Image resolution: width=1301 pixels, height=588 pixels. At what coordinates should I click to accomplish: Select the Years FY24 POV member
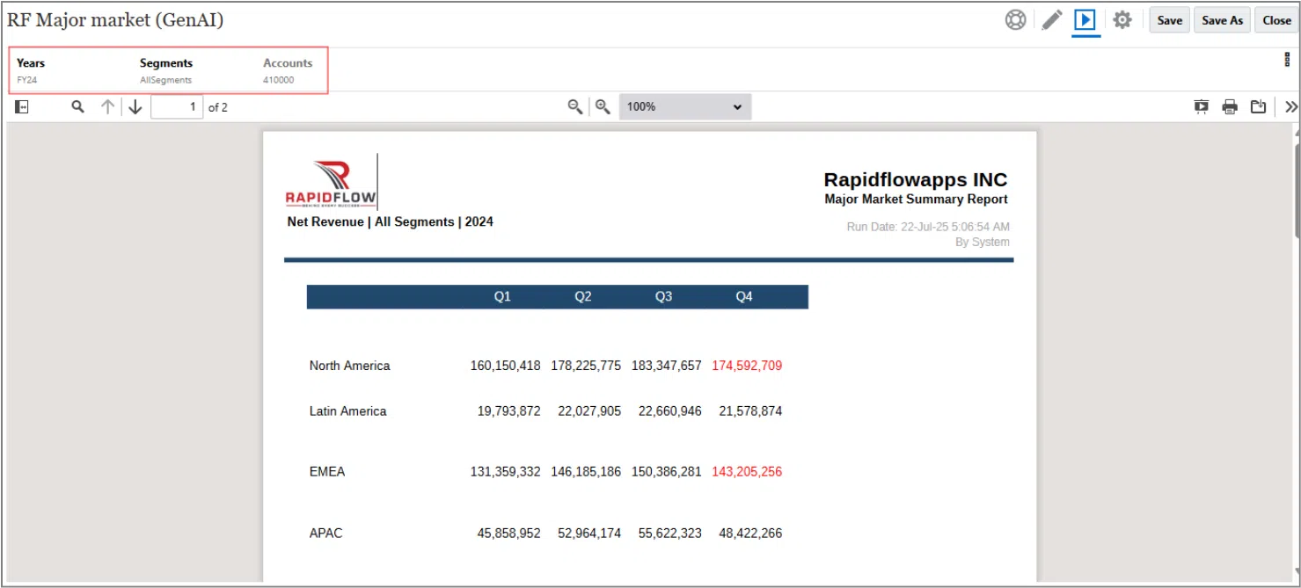(x=31, y=71)
